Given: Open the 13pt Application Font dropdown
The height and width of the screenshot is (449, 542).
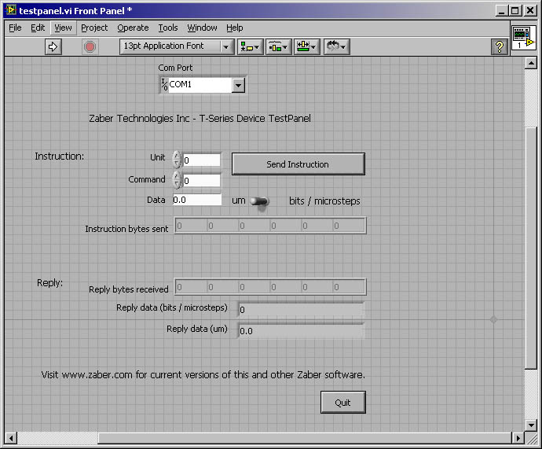Looking at the screenshot, I should pos(177,46).
